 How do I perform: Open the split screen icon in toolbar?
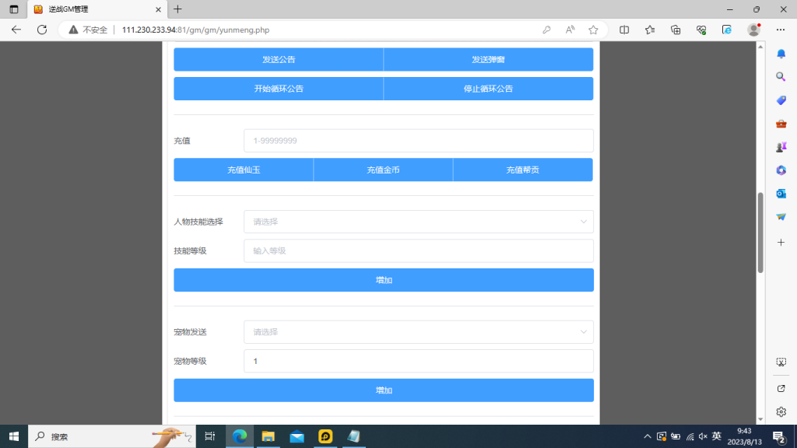point(624,30)
